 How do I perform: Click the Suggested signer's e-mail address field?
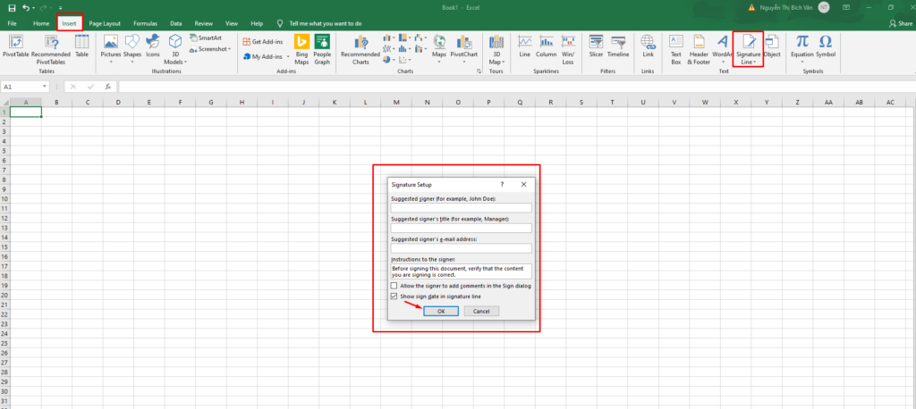click(461, 248)
